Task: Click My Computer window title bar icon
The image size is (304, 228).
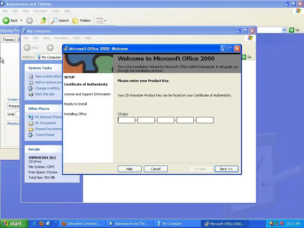Action: [x=24, y=31]
